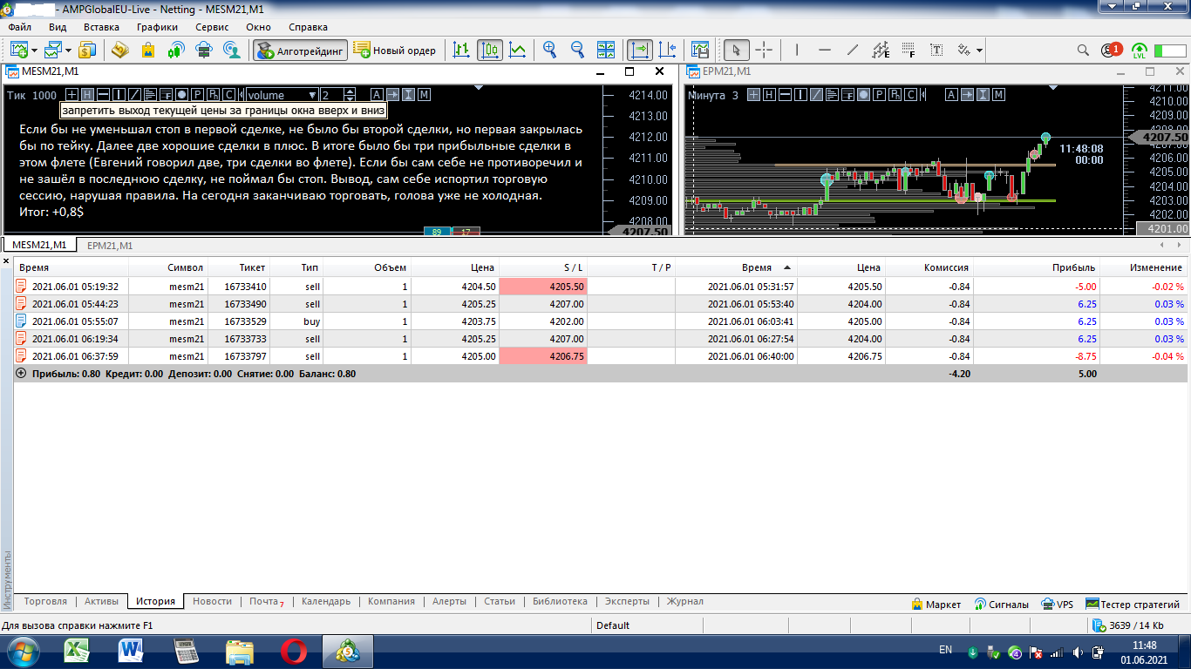1191x669 pixels.
Task: Open the Signals candles icon in toolbar
Action: click(x=176, y=50)
